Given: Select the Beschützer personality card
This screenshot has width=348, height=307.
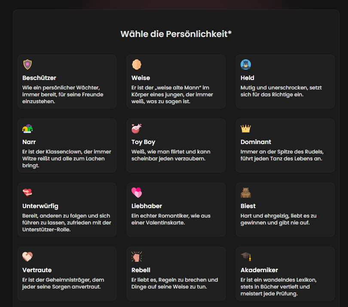Looking at the screenshot, I should click(67, 81).
